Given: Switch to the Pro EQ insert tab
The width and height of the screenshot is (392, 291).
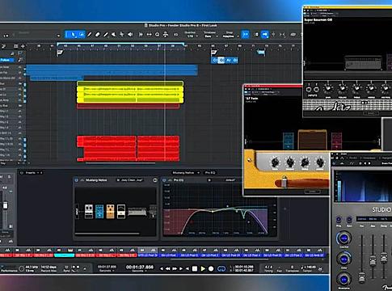Looking at the screenshot, I should [x=210, y=173].
